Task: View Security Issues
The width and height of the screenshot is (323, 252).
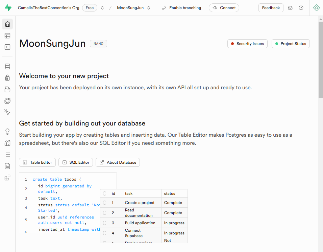Action: 247,44
